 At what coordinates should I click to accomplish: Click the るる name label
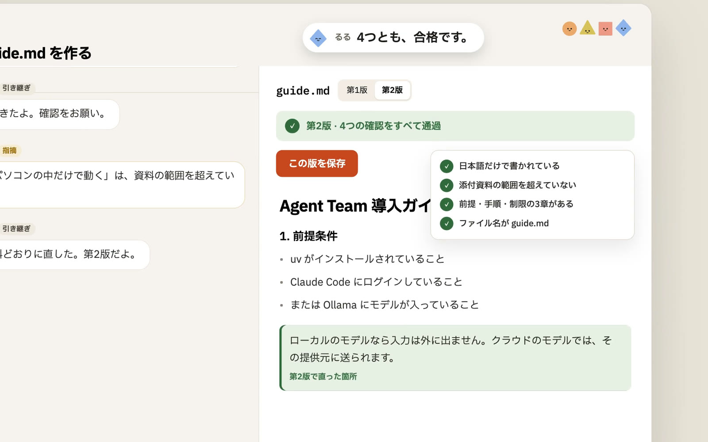point(342,38)
